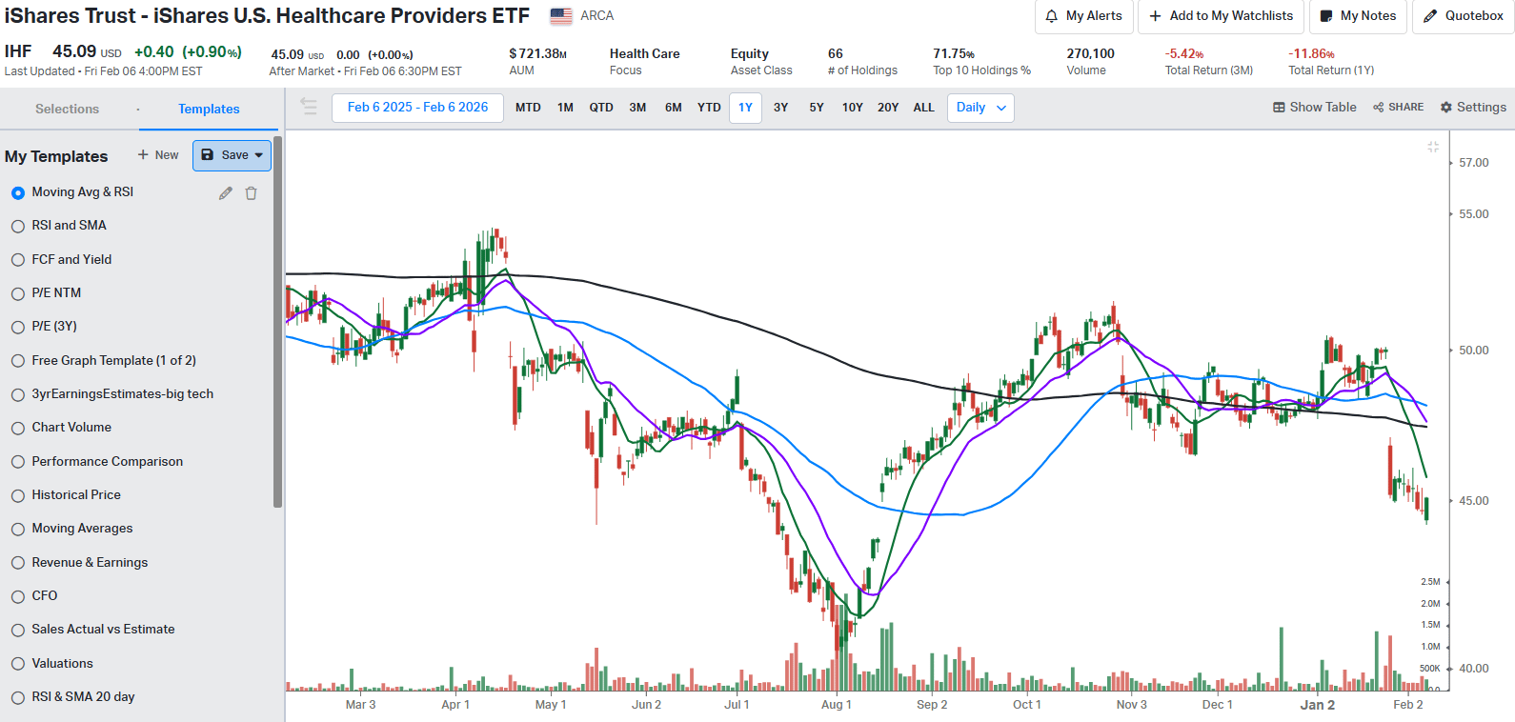This screenshot has width=1515, height=722.
Task: Select the 1M time range
Action: click(x=565, y=108)
